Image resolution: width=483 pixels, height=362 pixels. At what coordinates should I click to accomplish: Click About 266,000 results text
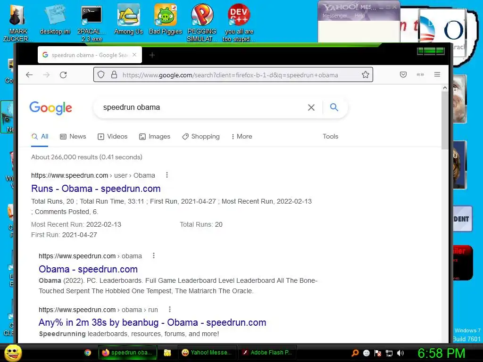[x=87, y=157]
